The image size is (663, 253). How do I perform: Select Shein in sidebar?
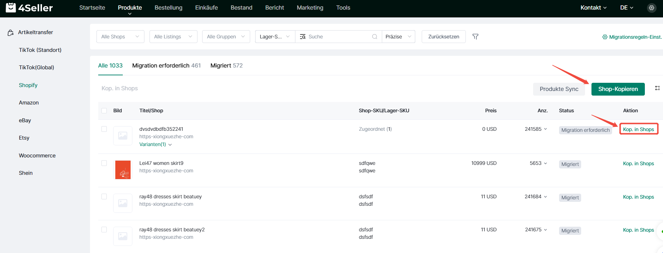[26, 173]
